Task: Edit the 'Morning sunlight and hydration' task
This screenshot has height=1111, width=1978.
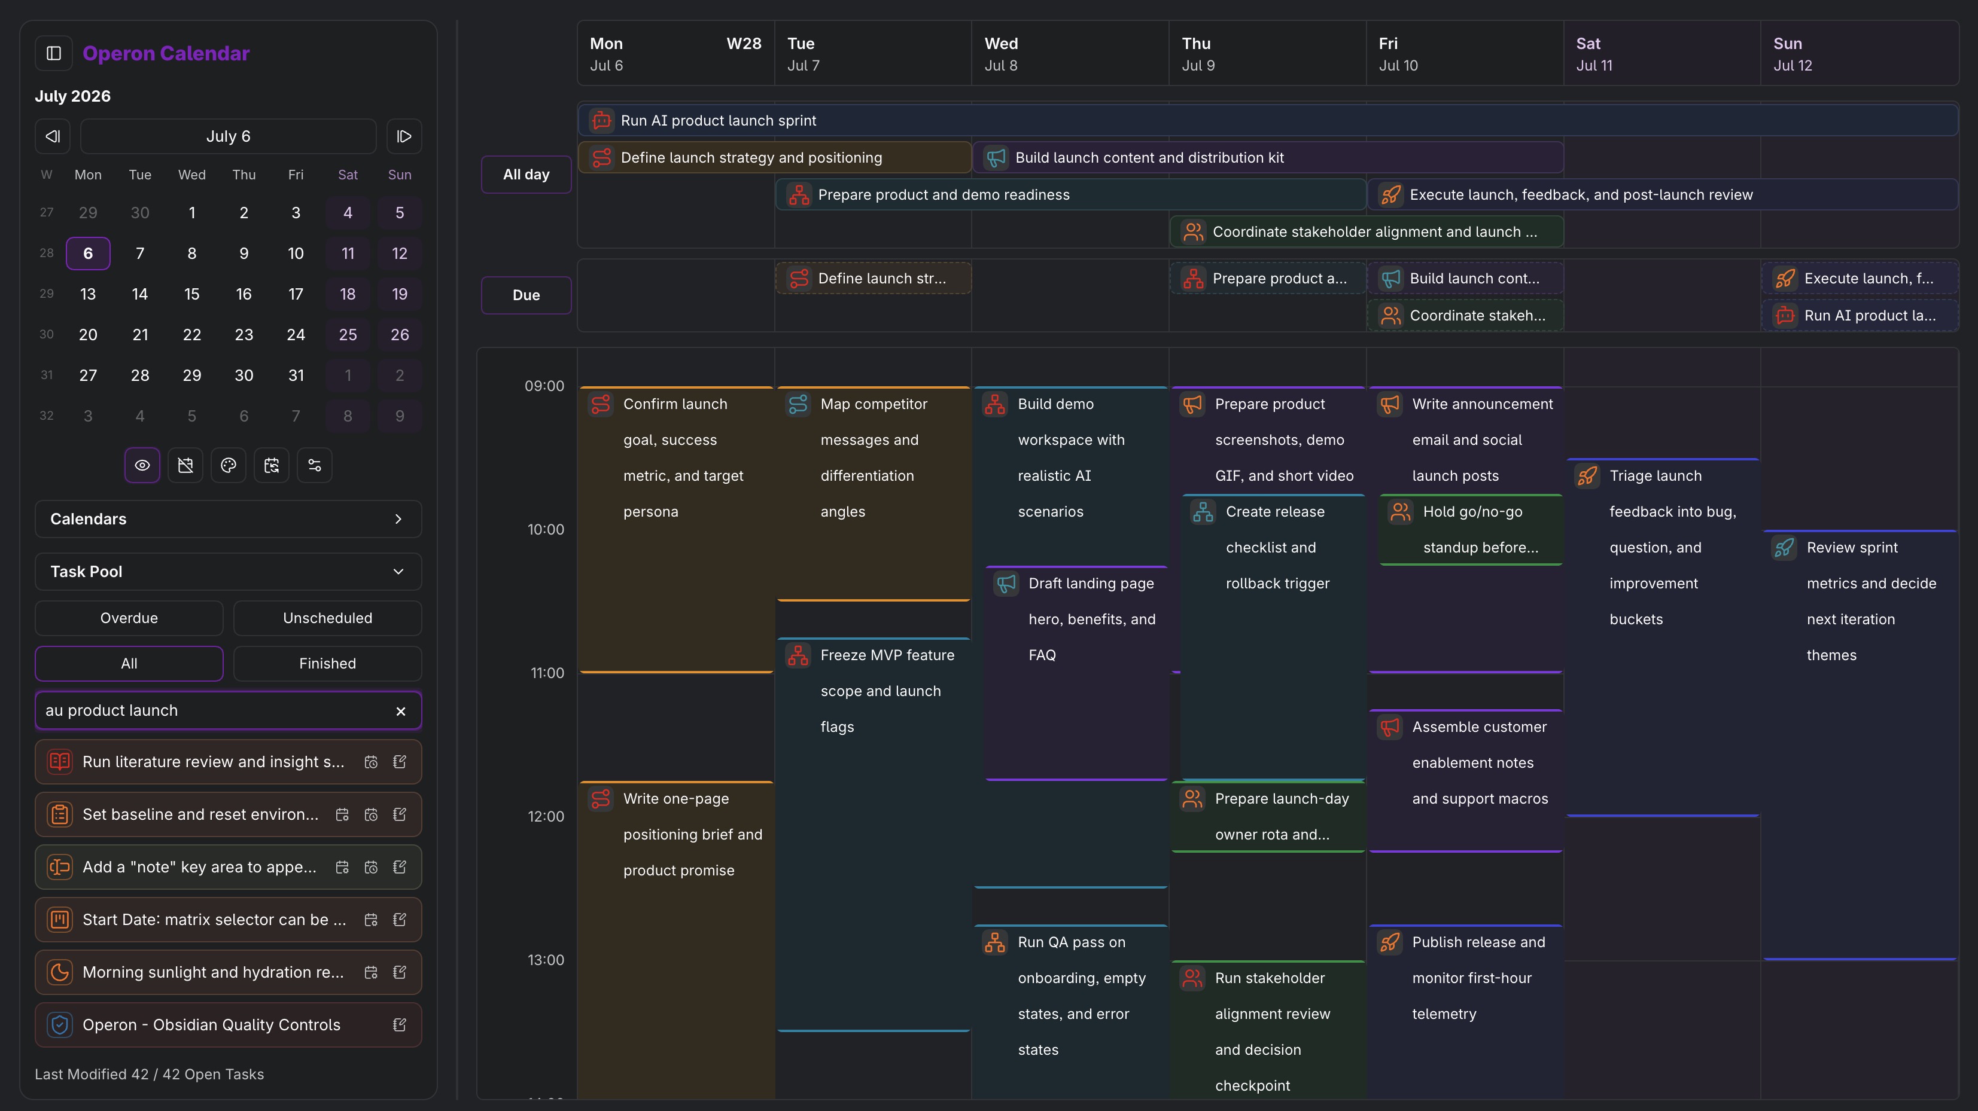Action: coord(399,973)
